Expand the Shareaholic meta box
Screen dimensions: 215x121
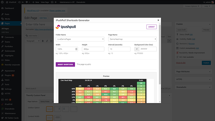point(210,87)
